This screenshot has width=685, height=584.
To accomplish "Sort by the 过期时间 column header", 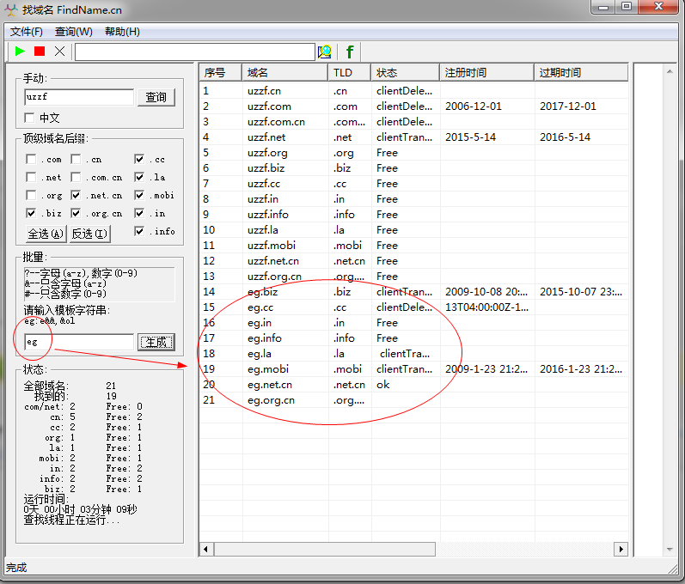I will click(x=581, y=72).
